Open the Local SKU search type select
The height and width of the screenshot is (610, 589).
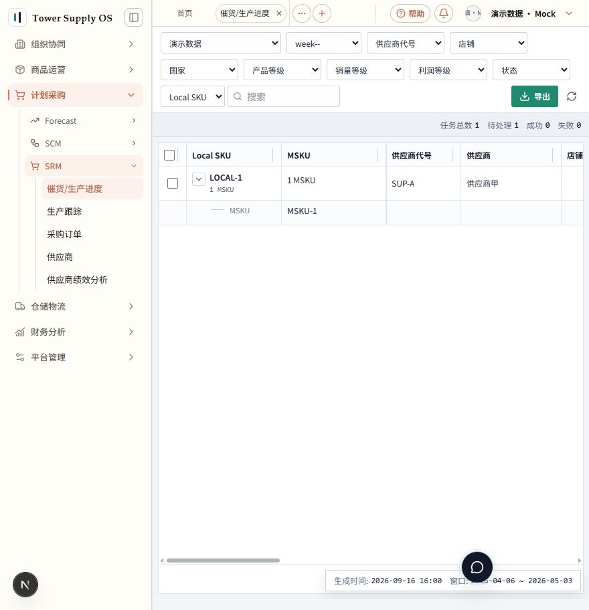(x=193, y=96)
